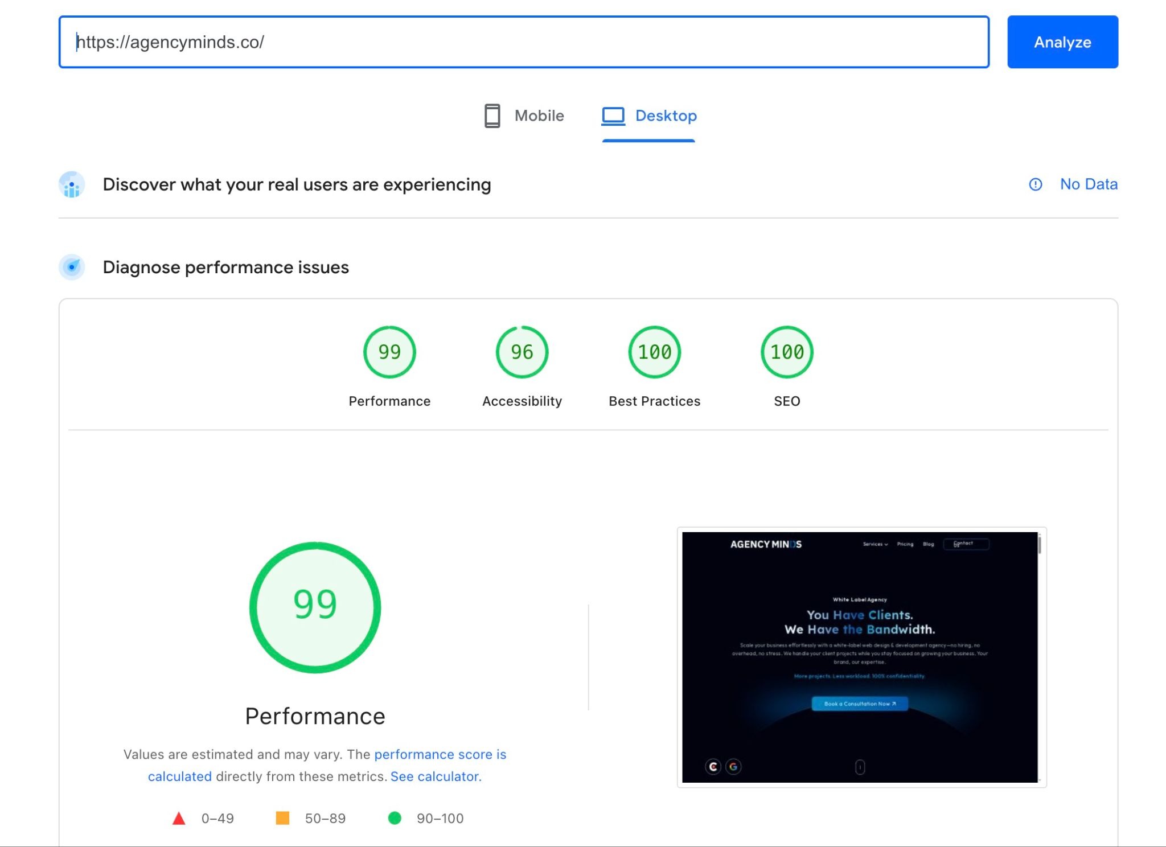Jump to Best Practices score gauge

(x=655, y=352)
